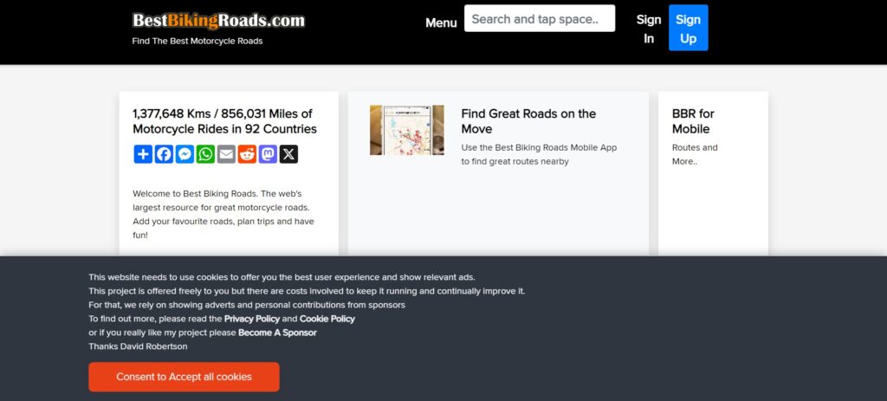Share via the Reddit icon
The width and height of the screenshot is (887, 401).
[247, 154]
